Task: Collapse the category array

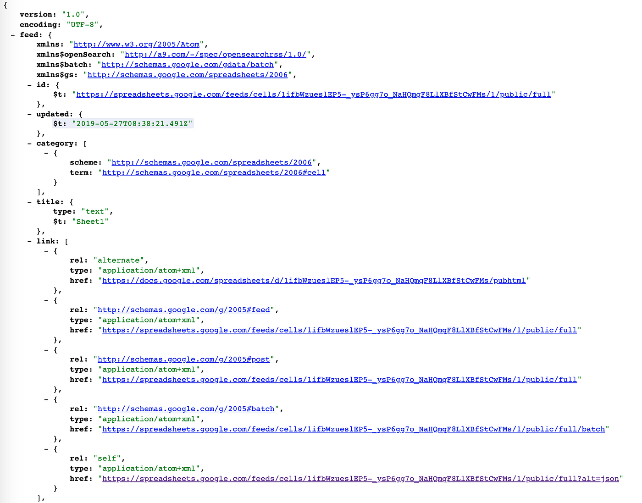Action: [x=29, y=144]
